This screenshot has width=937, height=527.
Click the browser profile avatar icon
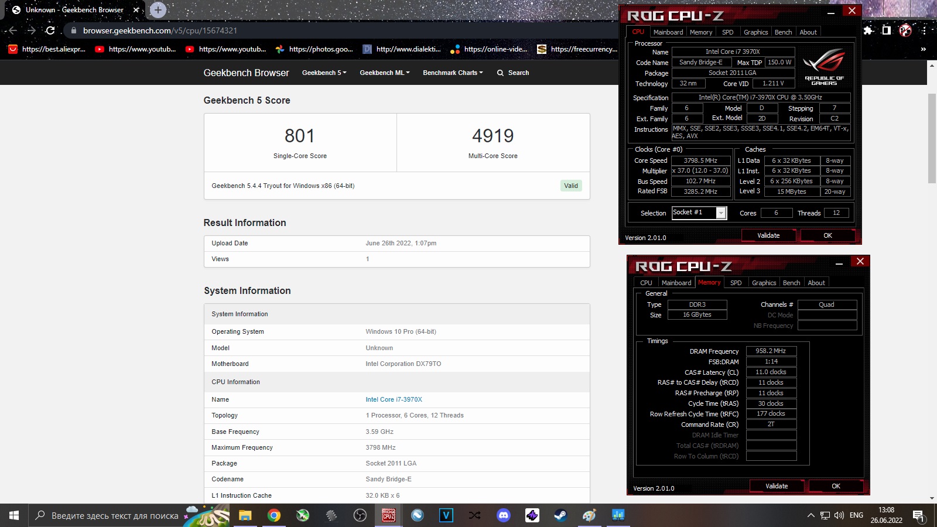coord(905,30)
